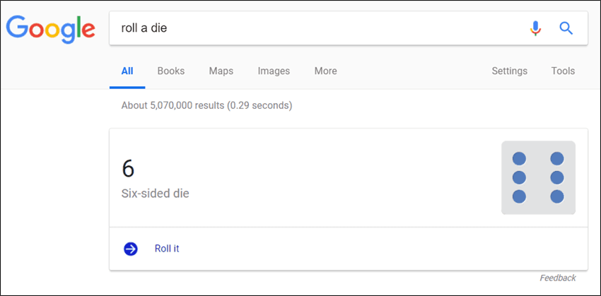Screen dimensions: 601x296
Task: Click the bottom-right dot on the die
Action: pyautogui.click(x=557, y=196)
